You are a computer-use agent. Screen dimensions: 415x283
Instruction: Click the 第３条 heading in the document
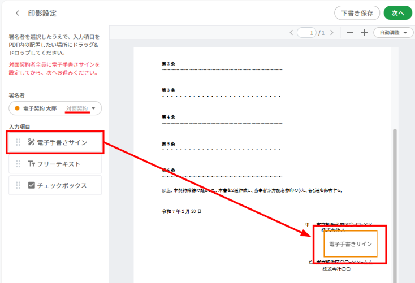pos(168,90)
